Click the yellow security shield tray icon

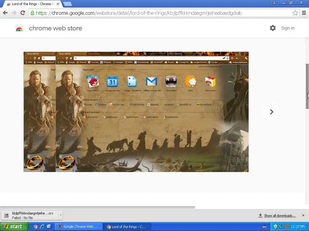pyautogui.click(x=276, y=226)
